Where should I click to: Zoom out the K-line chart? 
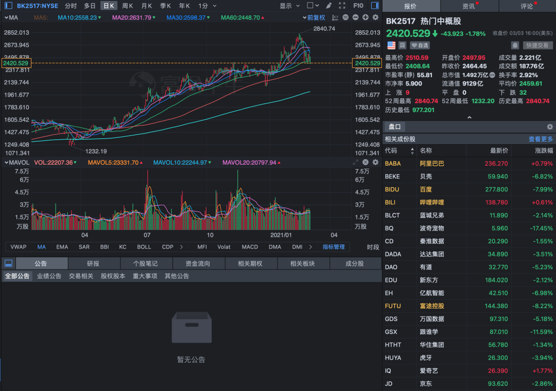(x=355, y=17)
